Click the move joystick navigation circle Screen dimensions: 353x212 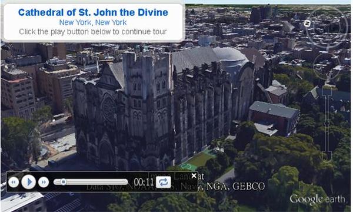pyautogui.click(x=327, y=67)
